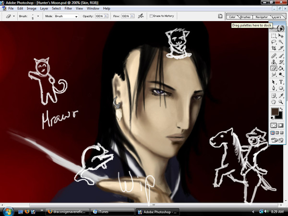Open the file browser icon in options bar
Image resolution: width=288 pixels, height=216 pixels.
[x=220, y=16]
